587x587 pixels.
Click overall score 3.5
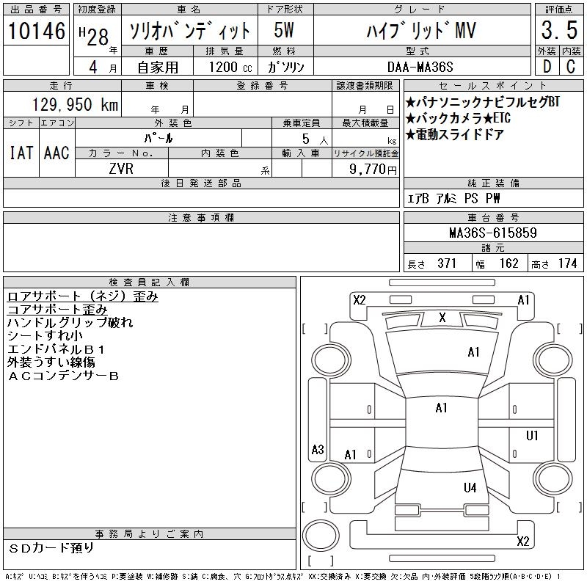click(559, 31)
